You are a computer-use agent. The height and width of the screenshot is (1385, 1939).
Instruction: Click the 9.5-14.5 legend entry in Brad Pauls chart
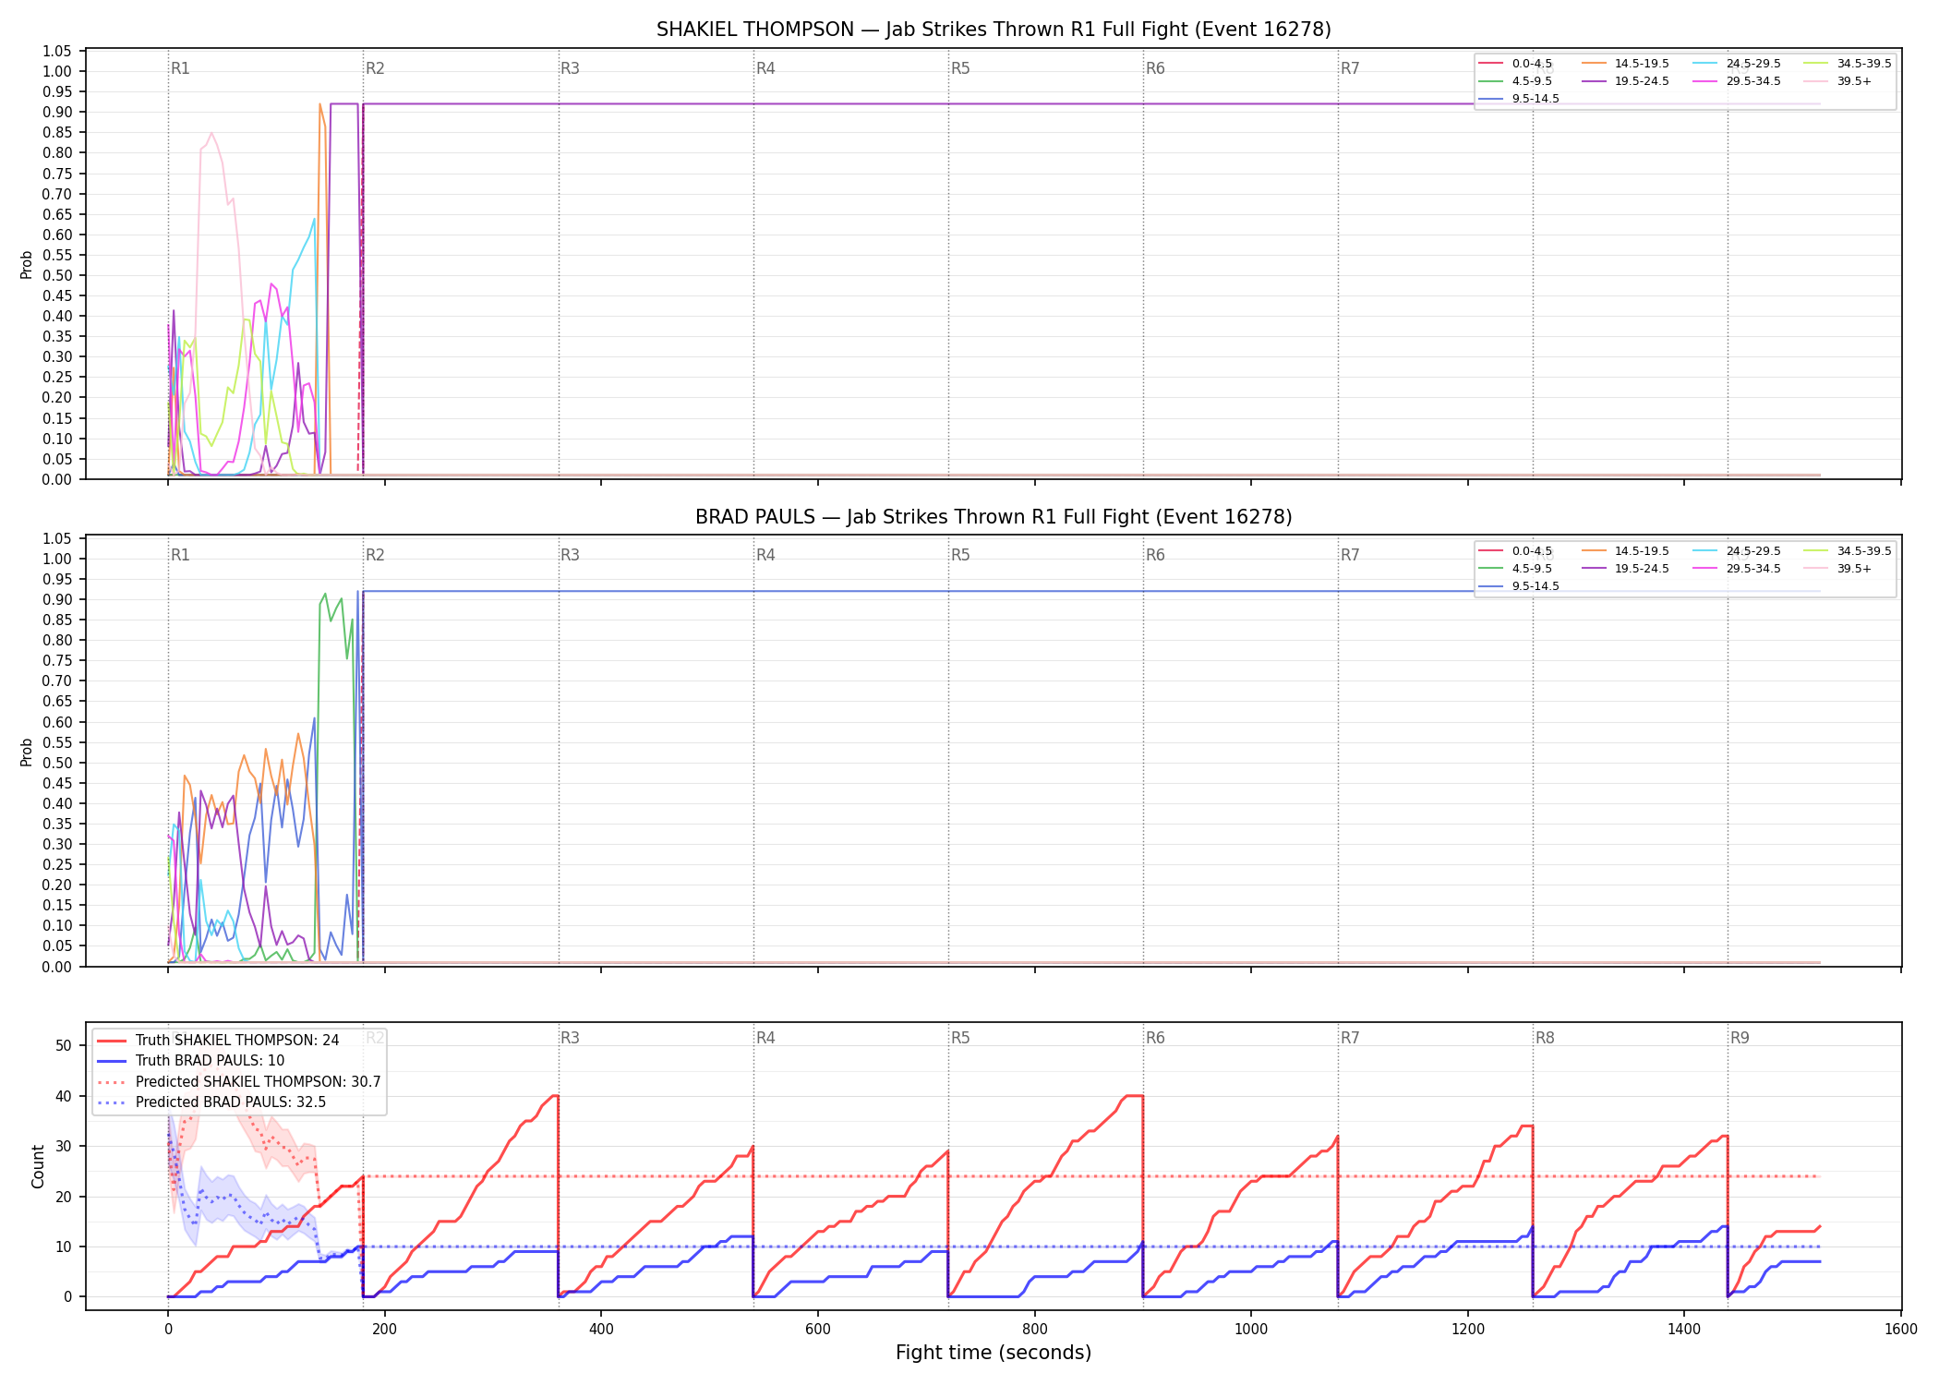tap(1519, 586)
